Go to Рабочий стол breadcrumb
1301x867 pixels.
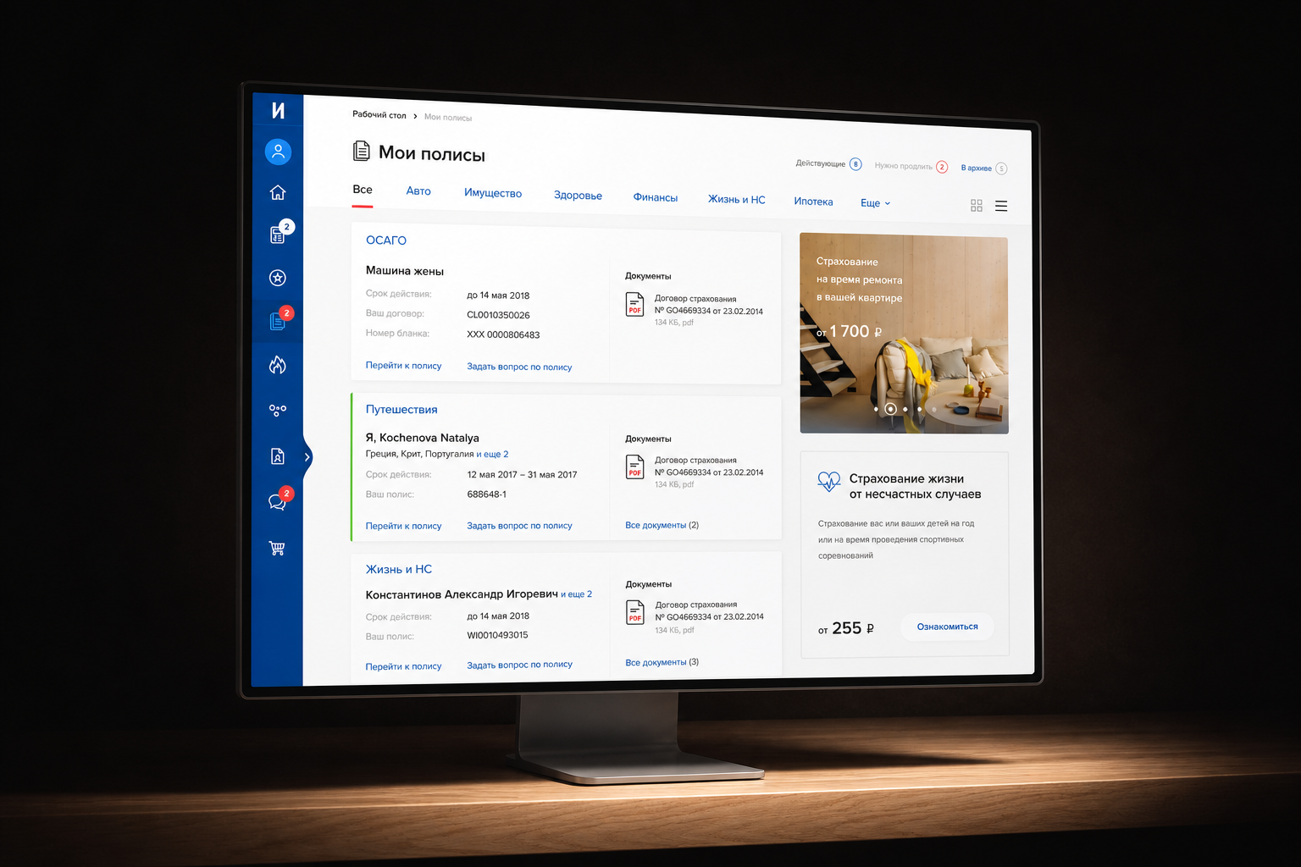click(379, 115)
